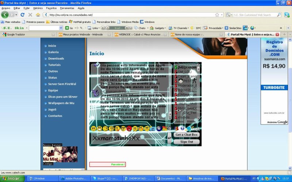292x182 pixels.
Task: Reload the current page
Action: pos(22,15)
